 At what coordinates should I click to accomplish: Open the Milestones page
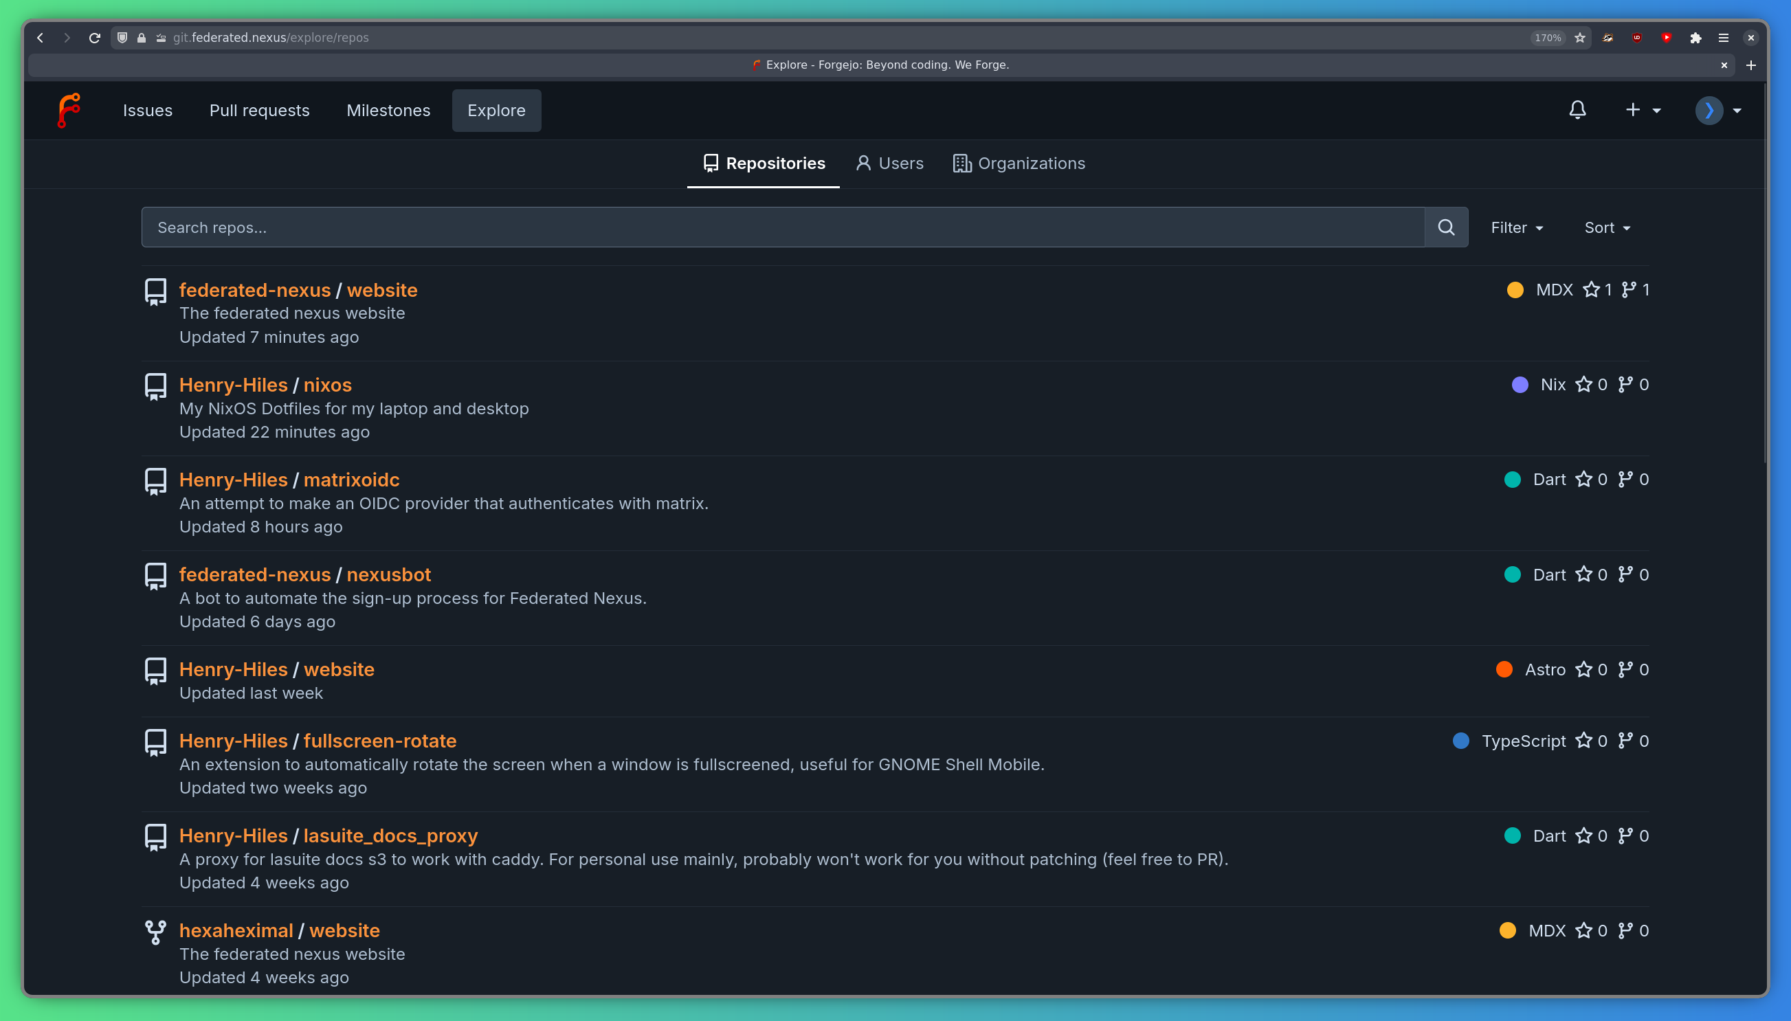click(388, 110)
